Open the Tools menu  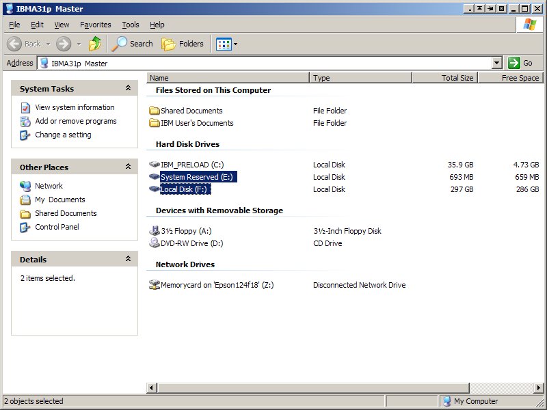[x=130, y=25]
